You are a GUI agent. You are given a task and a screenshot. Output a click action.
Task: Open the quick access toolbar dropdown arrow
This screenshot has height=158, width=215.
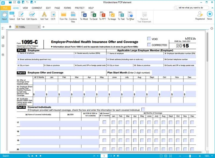click(x=36, y=2)
